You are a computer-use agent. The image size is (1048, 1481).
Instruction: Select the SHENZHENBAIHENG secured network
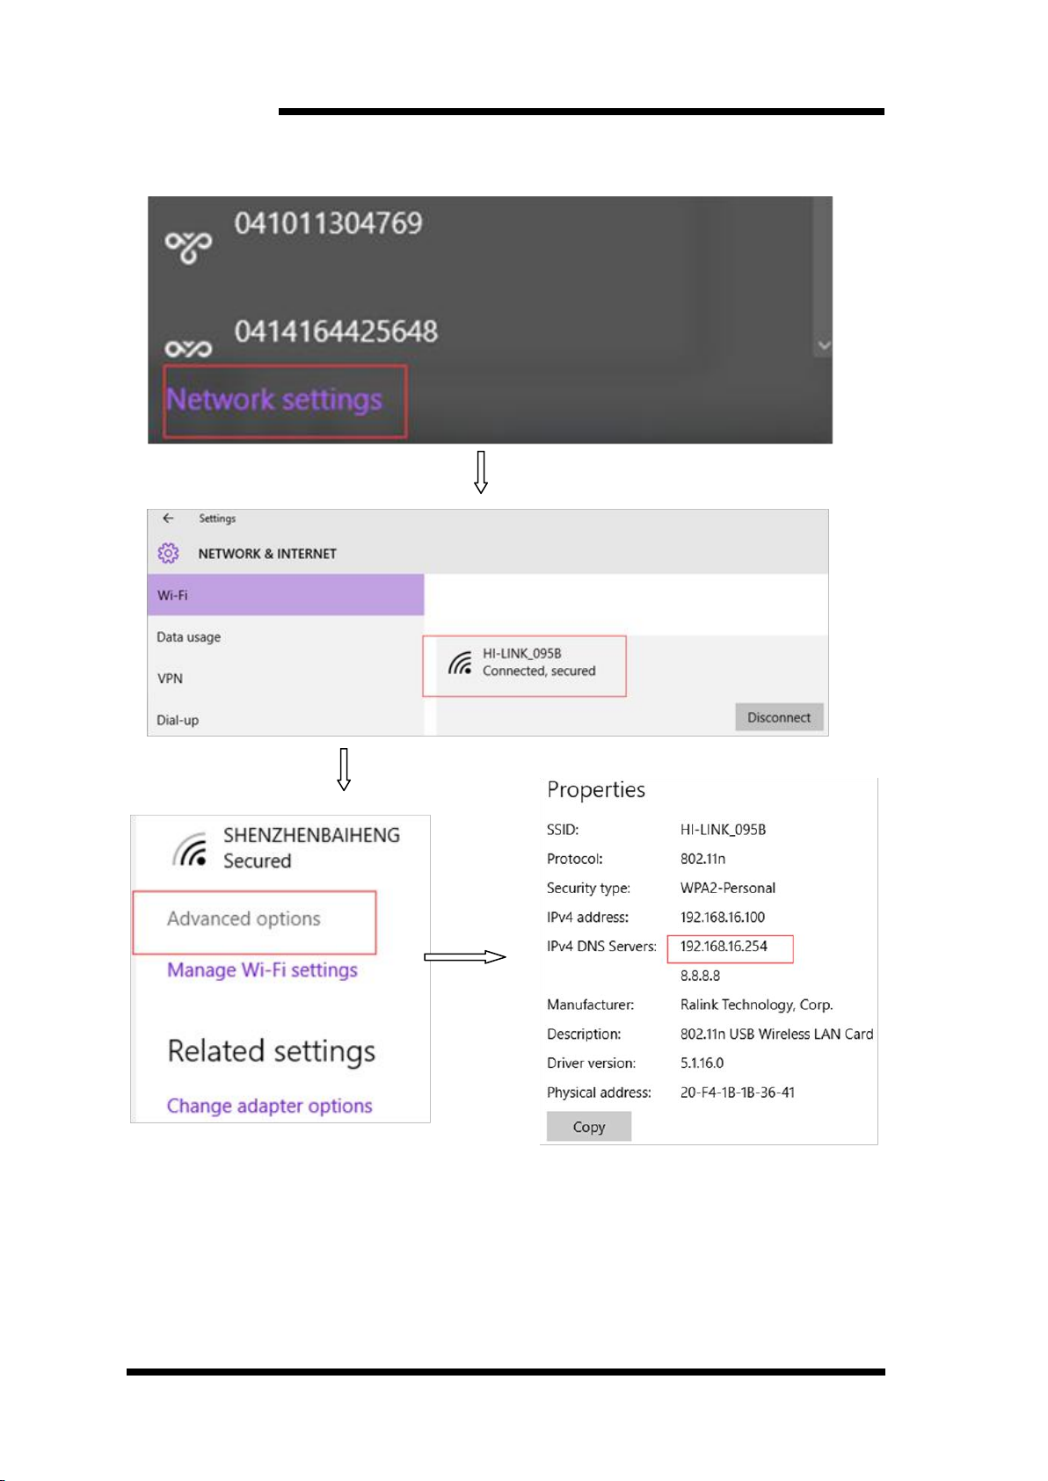click(287, 848)
